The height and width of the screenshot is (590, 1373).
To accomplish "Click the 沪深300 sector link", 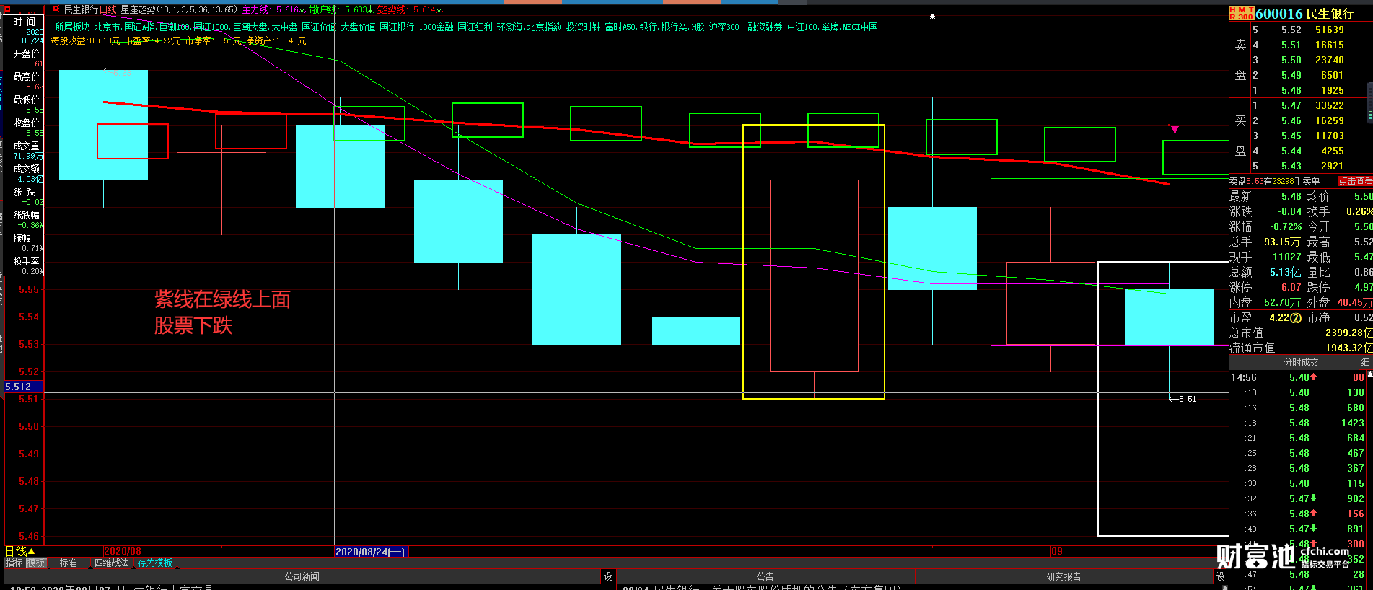I will [x=724, y=27].
